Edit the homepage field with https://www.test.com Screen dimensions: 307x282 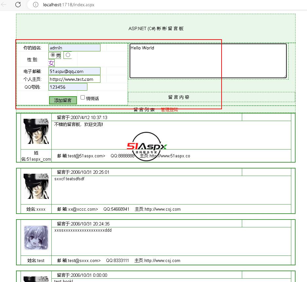(74, 79)
